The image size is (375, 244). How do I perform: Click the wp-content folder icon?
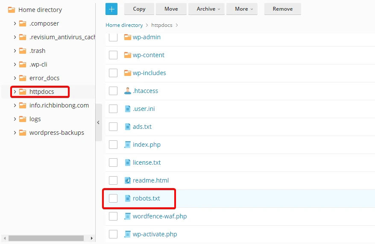tap(128, 55)
